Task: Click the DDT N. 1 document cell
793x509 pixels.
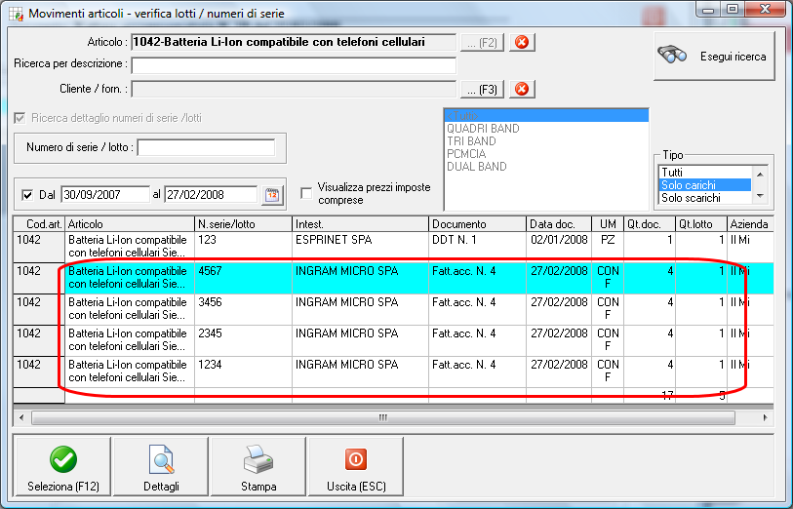Action: click(477, 247)
